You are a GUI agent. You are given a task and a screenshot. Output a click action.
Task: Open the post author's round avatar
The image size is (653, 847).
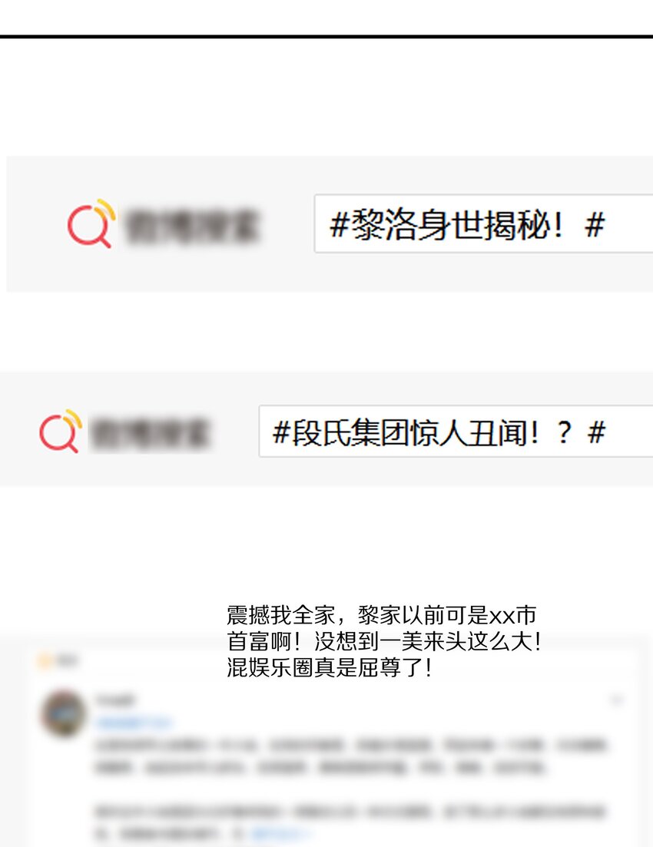(x=63, y=713)
